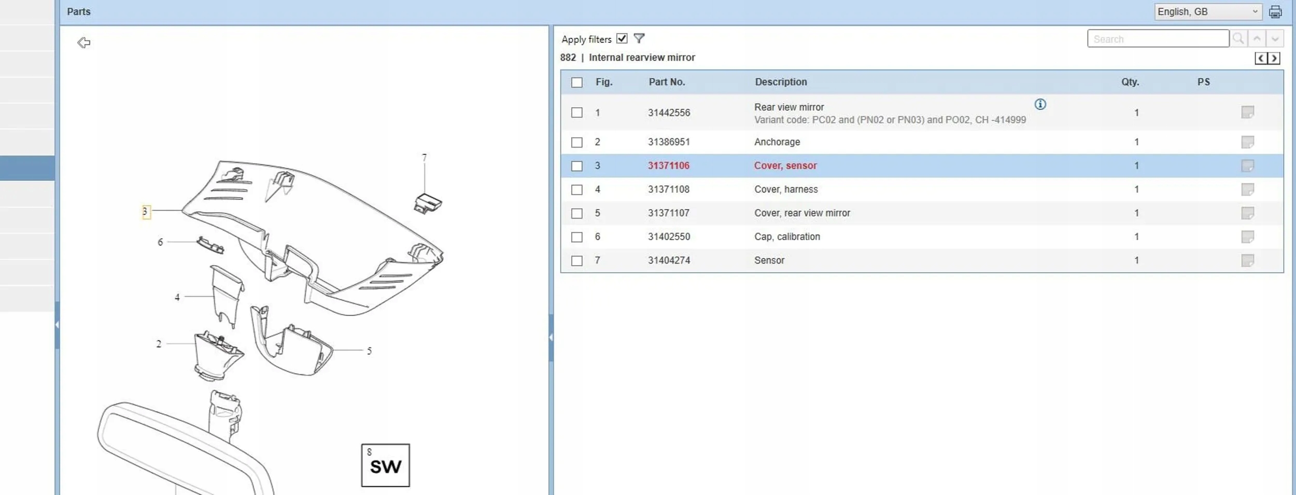The image size is (1296, 495).
Task: Click the Qty. column header
Action: click(1130, 82)
